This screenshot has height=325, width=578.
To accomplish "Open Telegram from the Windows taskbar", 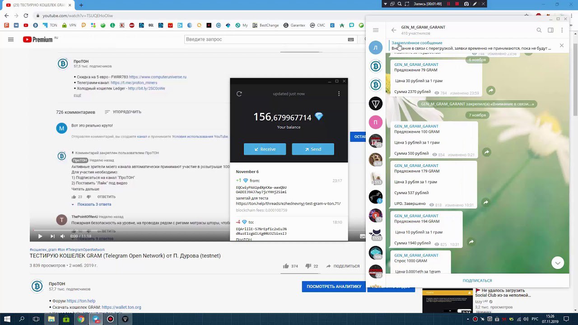I will point(96,319).
